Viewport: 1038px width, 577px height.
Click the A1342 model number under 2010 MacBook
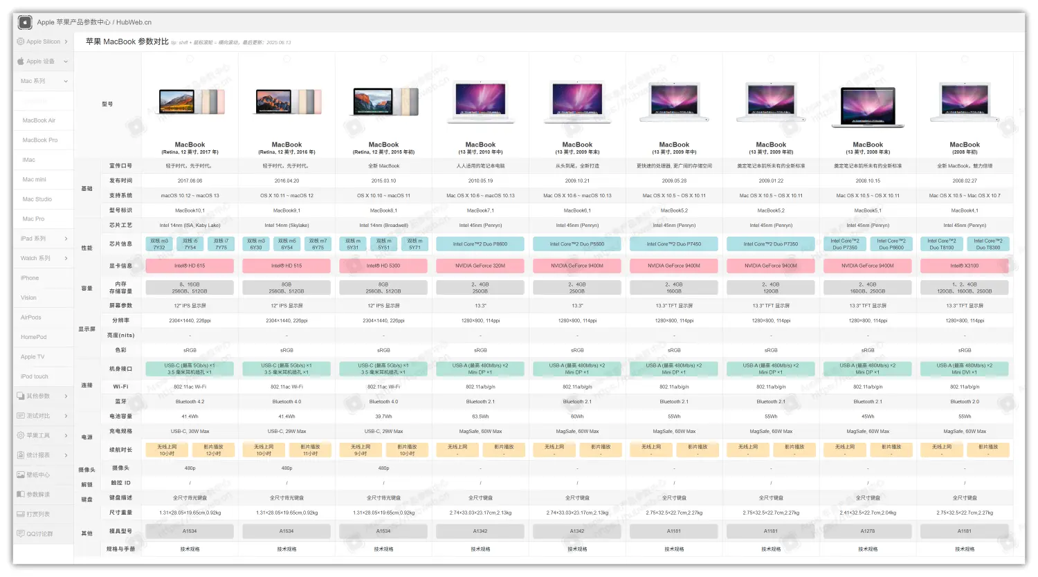point(480,531)
